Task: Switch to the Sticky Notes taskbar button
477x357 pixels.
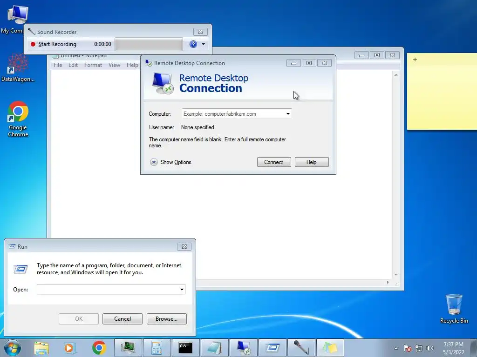Action: [x=330, y=348]
